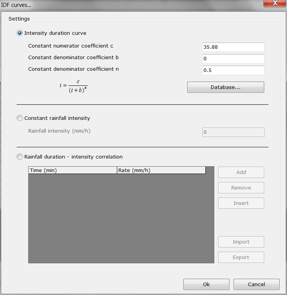Screen dimensions: 287x295
Task: Select the Constant rainfall intensity option
Action: coord(20,118)
